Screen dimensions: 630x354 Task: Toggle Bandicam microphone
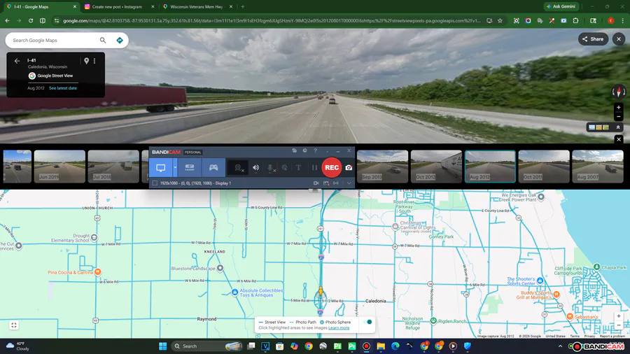(x=271, y=168)
